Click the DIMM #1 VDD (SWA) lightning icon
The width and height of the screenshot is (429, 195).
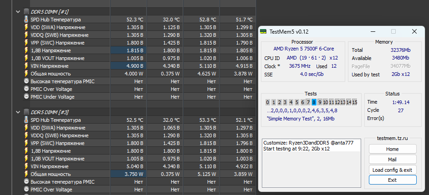[26, 27]
